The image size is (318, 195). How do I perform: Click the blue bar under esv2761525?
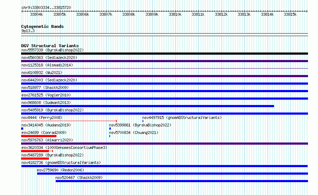[x=164, y=99]
